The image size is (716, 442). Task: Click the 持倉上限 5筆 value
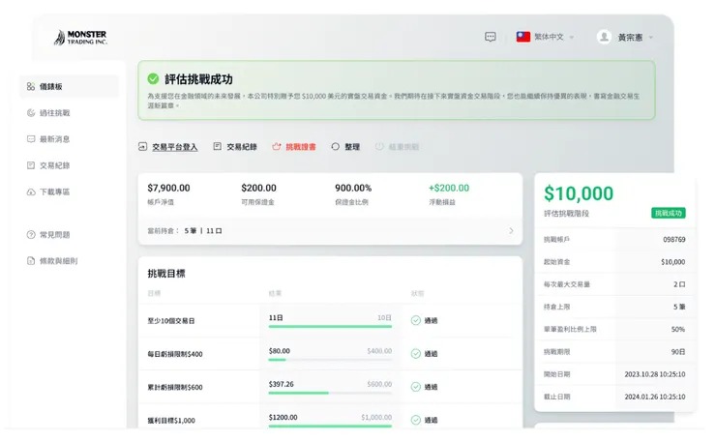pos(679,307)
